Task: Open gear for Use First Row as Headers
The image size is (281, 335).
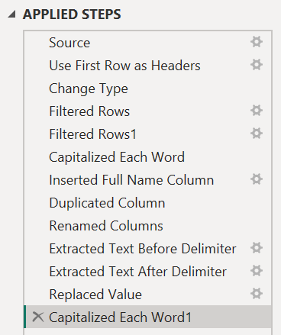Action: (x=257, y=65)
